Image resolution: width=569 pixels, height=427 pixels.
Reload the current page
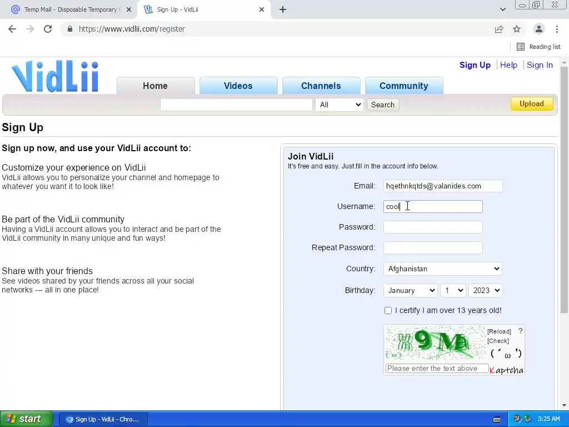[48, 29]
